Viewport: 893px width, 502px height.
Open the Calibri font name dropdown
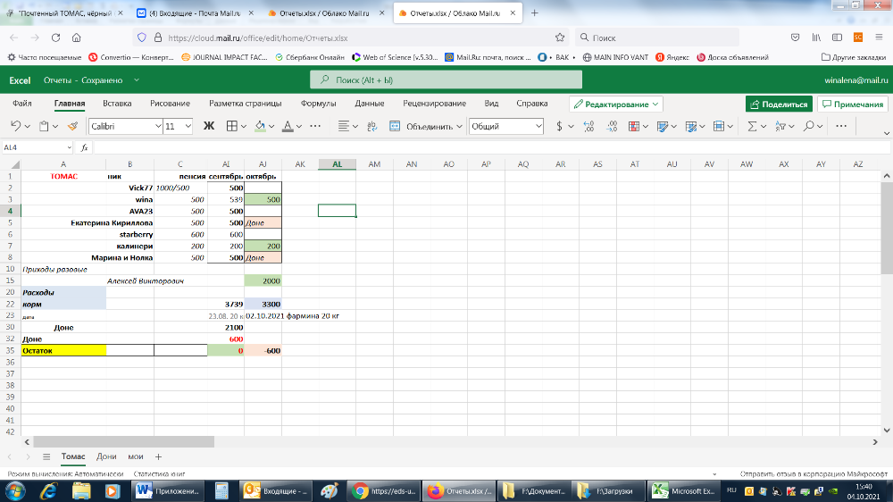tap(124, 126)
